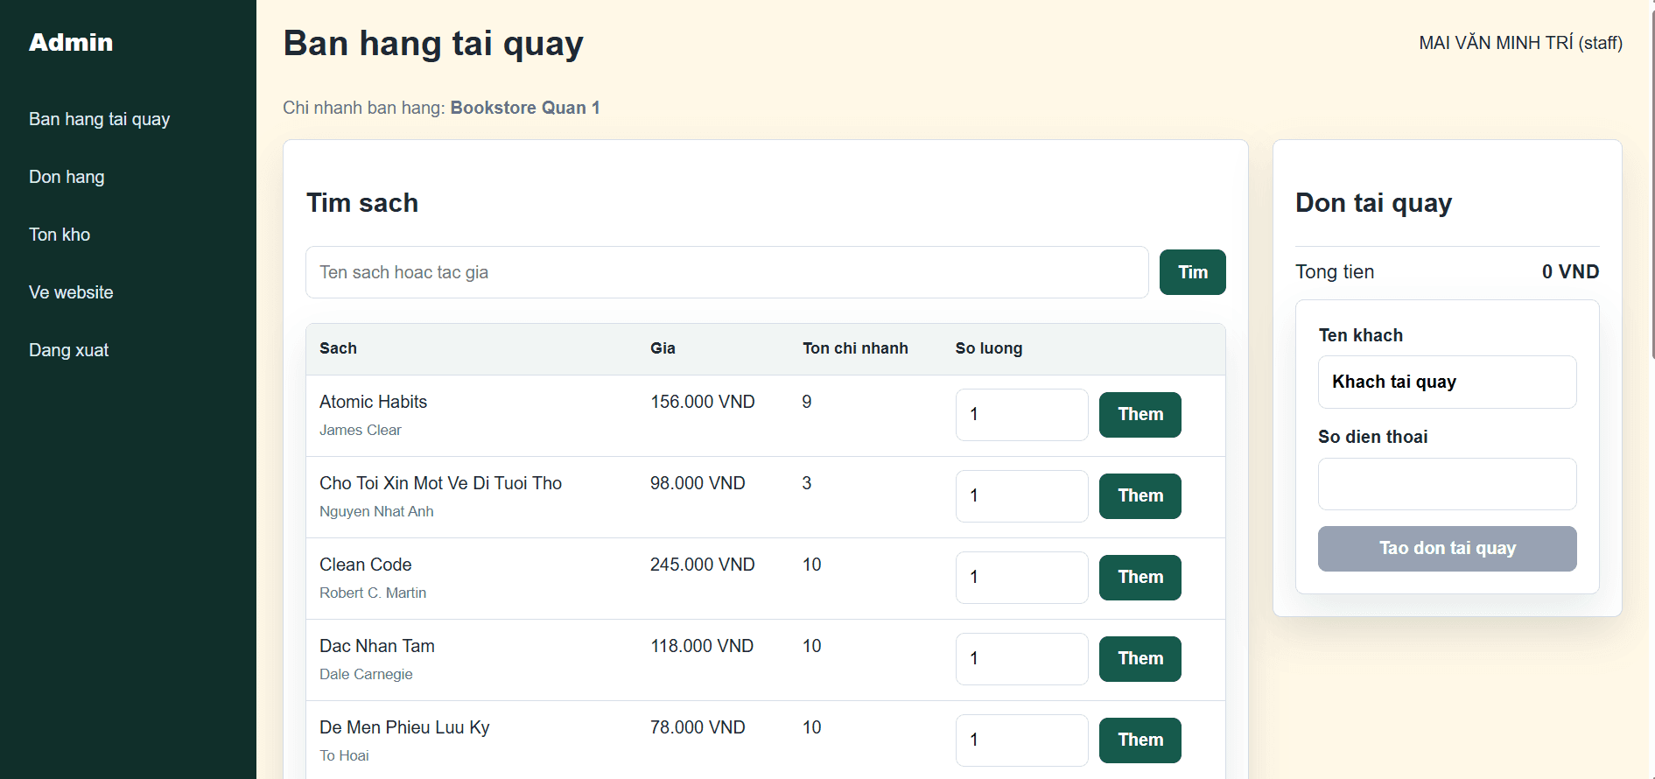Click the 0 VND total amount
Screen dimensions: 1655x779
click(1570, 272)
